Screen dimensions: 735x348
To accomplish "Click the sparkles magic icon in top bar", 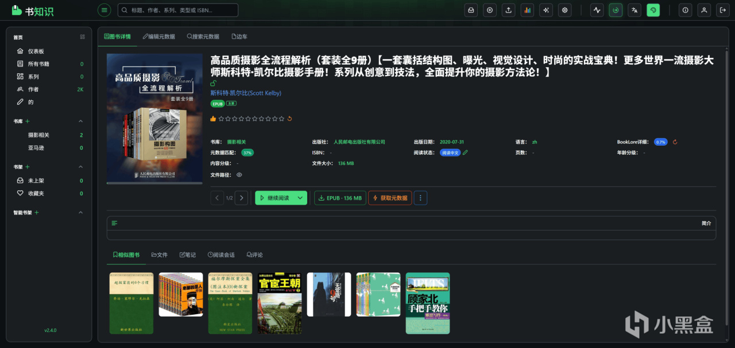I will click(x=546, y=10).
